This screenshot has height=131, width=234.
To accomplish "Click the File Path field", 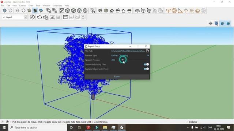I will [128, 51].
